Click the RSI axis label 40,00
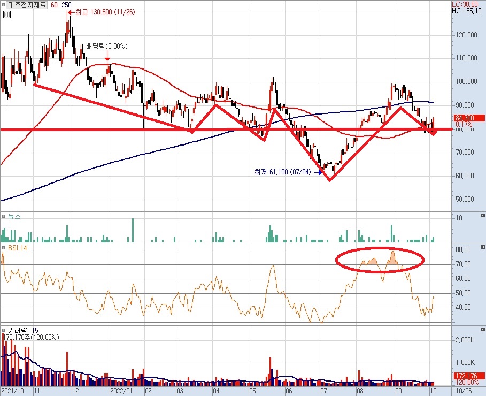The width and height of the screenshot is (486, 396). coord(464,307)
